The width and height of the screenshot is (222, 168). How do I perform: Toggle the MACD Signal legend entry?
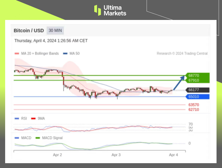(49, 138)
